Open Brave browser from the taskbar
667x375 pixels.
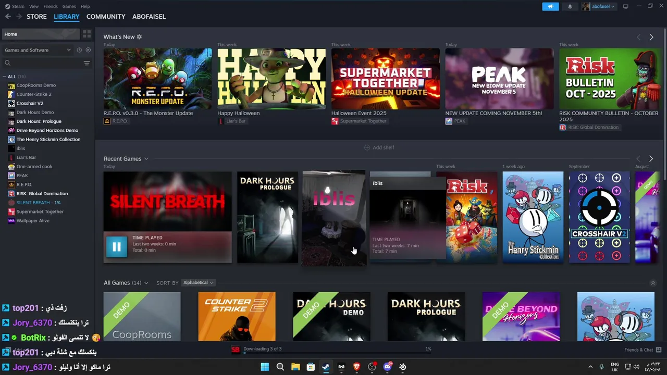tap(356, 367)
